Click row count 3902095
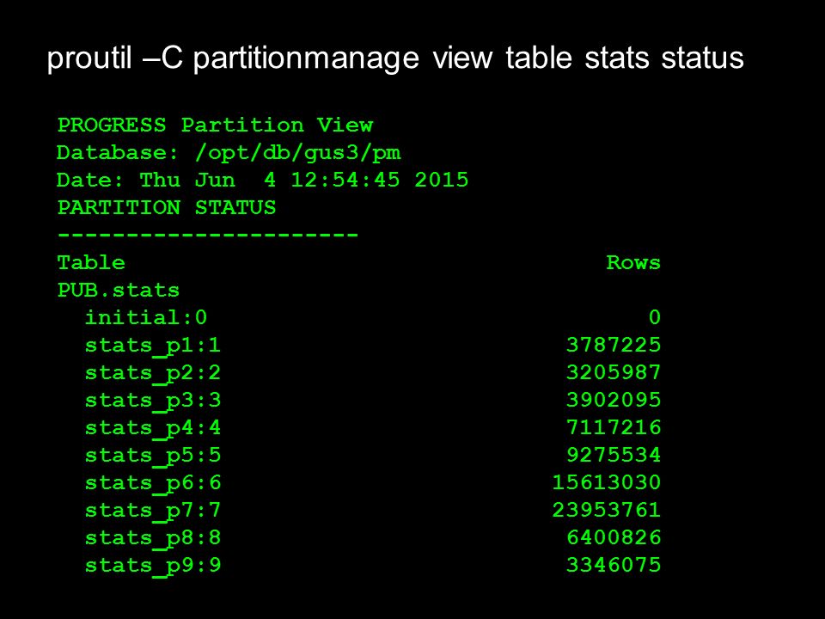Screen dimensions: 825x619 [614, 400]
